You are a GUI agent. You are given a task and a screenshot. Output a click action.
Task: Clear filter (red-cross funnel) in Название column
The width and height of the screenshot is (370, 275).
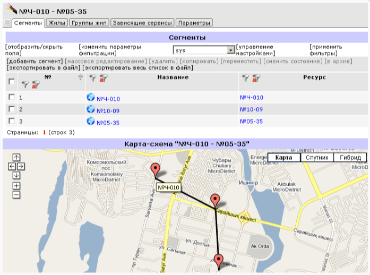104,78
